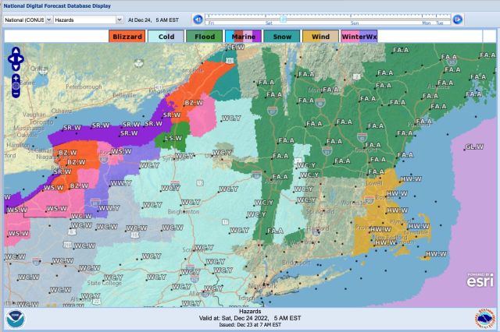This screenshot has height=332, width=500.
Task: Select the WinterWx hazard legend tab
Action: tap(359, 36)
